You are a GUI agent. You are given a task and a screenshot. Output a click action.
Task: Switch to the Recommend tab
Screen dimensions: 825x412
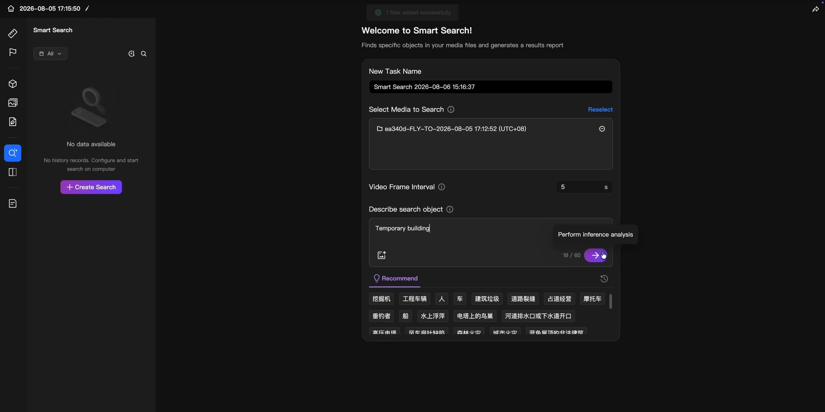[395, 278]
